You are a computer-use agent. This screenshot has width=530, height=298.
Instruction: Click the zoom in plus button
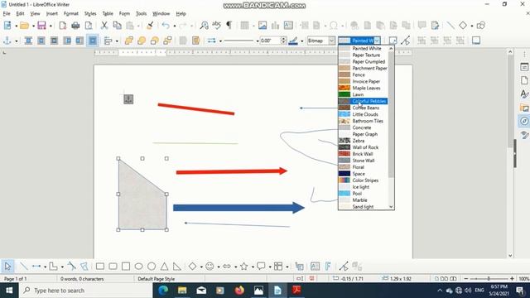(512, 279)
